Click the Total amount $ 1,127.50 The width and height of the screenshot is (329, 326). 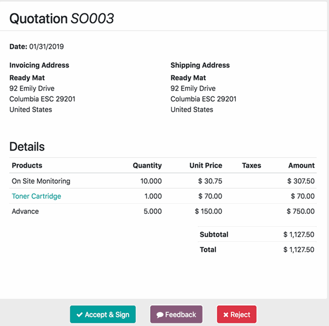(299, 250)
